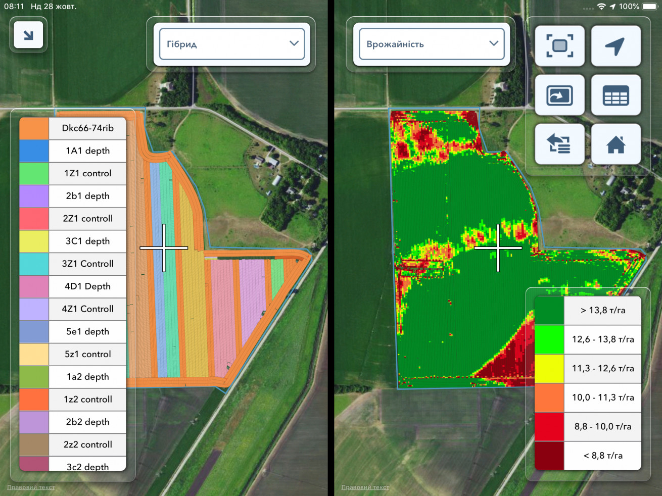The height and width of the screenshot is (496, 662).
Task: Click the 5e1 depth legend label
Action: point(87,332)
